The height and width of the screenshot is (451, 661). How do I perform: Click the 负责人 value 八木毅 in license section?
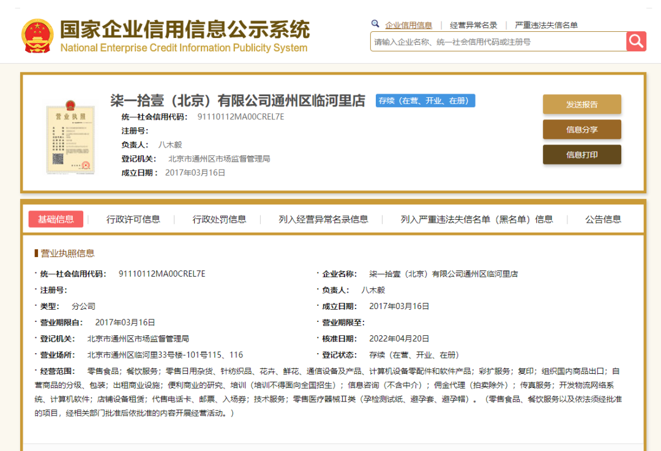pyautogui.click(x=373, y=291)
